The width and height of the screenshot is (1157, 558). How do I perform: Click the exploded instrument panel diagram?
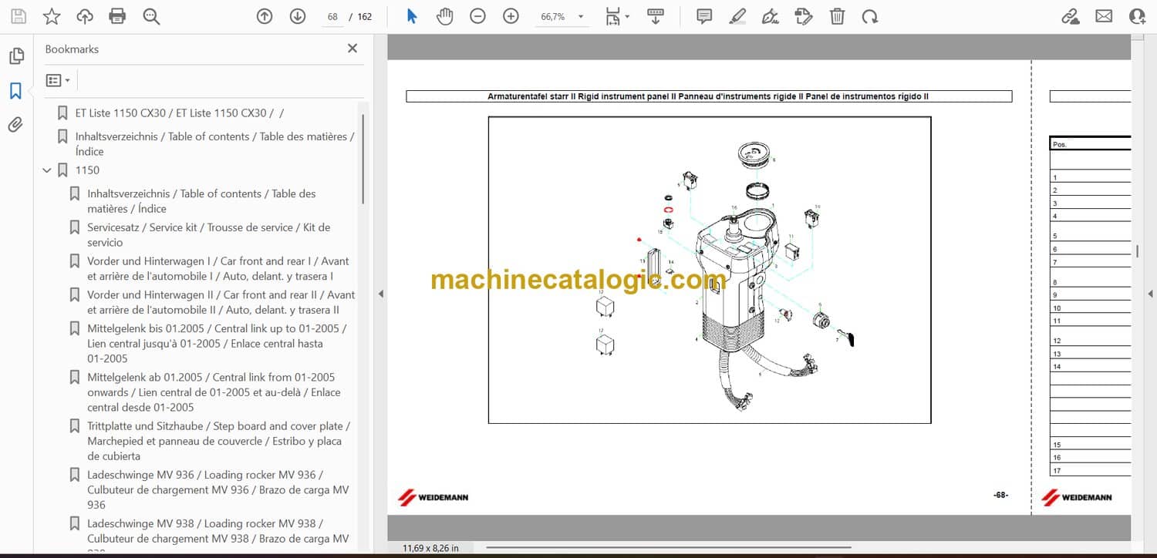710,270
